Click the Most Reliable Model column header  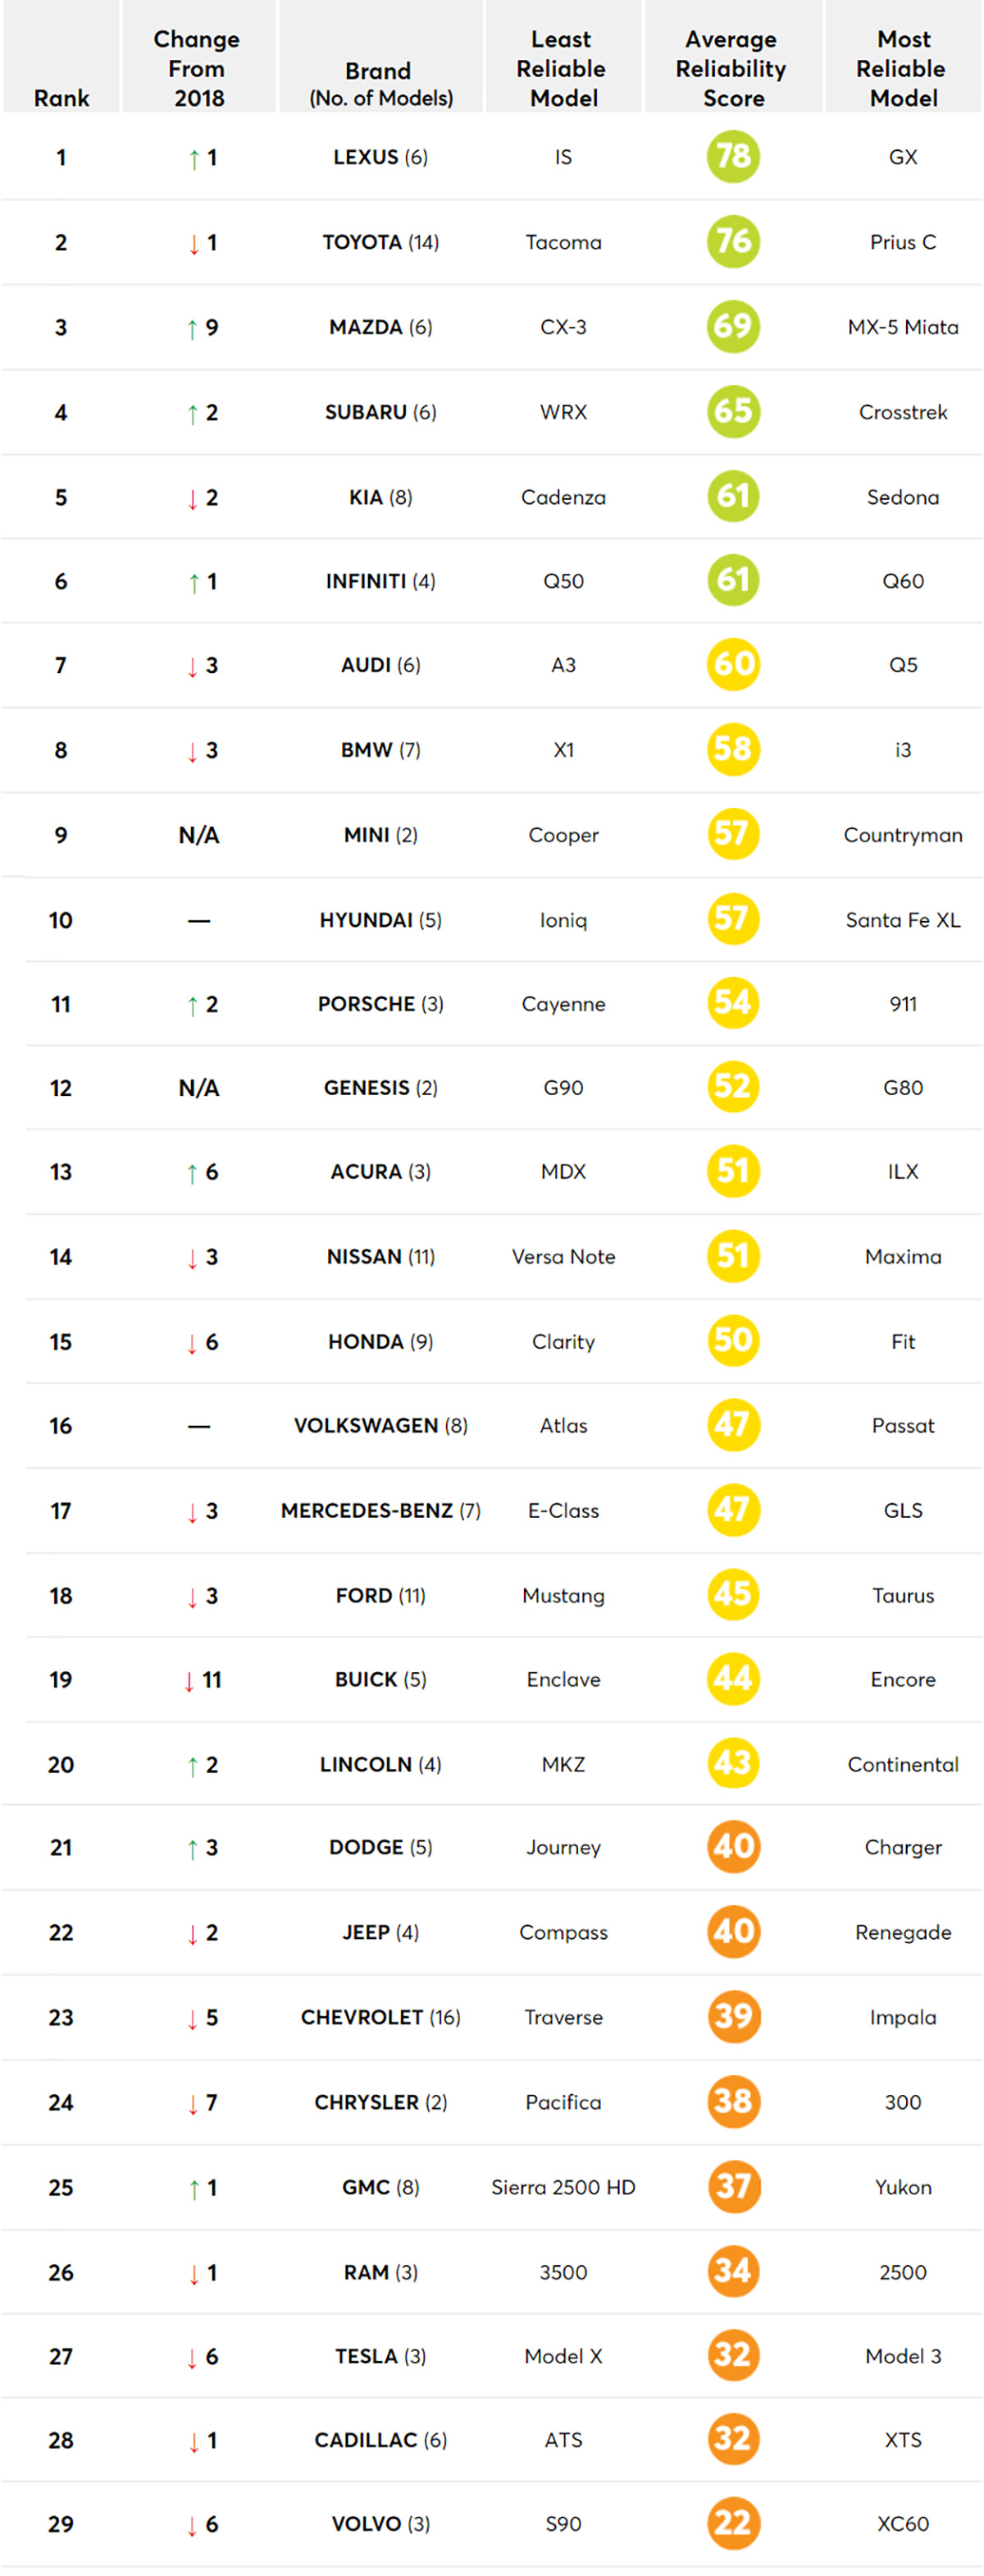pyautogui.click(x=902, y=68)
